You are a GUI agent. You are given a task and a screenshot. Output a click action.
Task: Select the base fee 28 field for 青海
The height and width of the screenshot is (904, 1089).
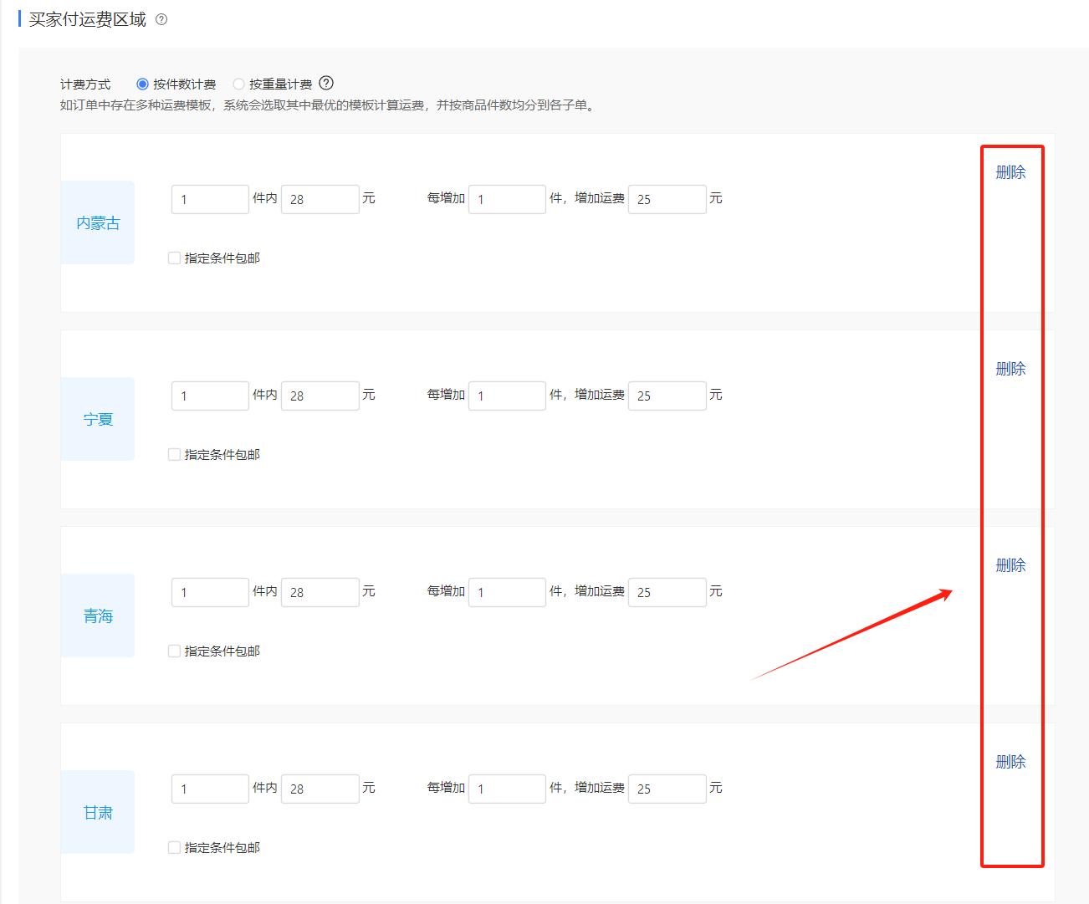tap(320, 591)
